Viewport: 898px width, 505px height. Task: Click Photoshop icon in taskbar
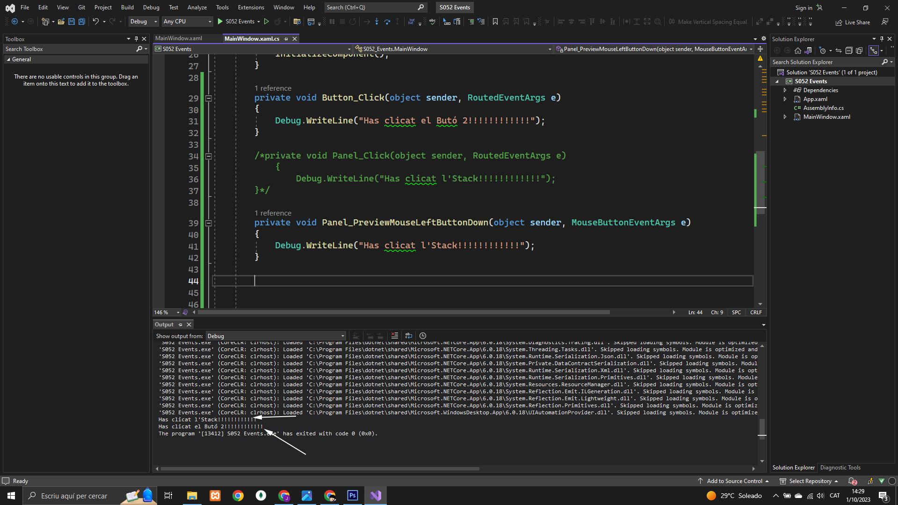click(353, 496)
